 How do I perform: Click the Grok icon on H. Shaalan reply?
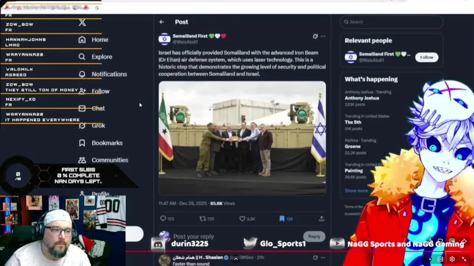click(x=315, y=258)
